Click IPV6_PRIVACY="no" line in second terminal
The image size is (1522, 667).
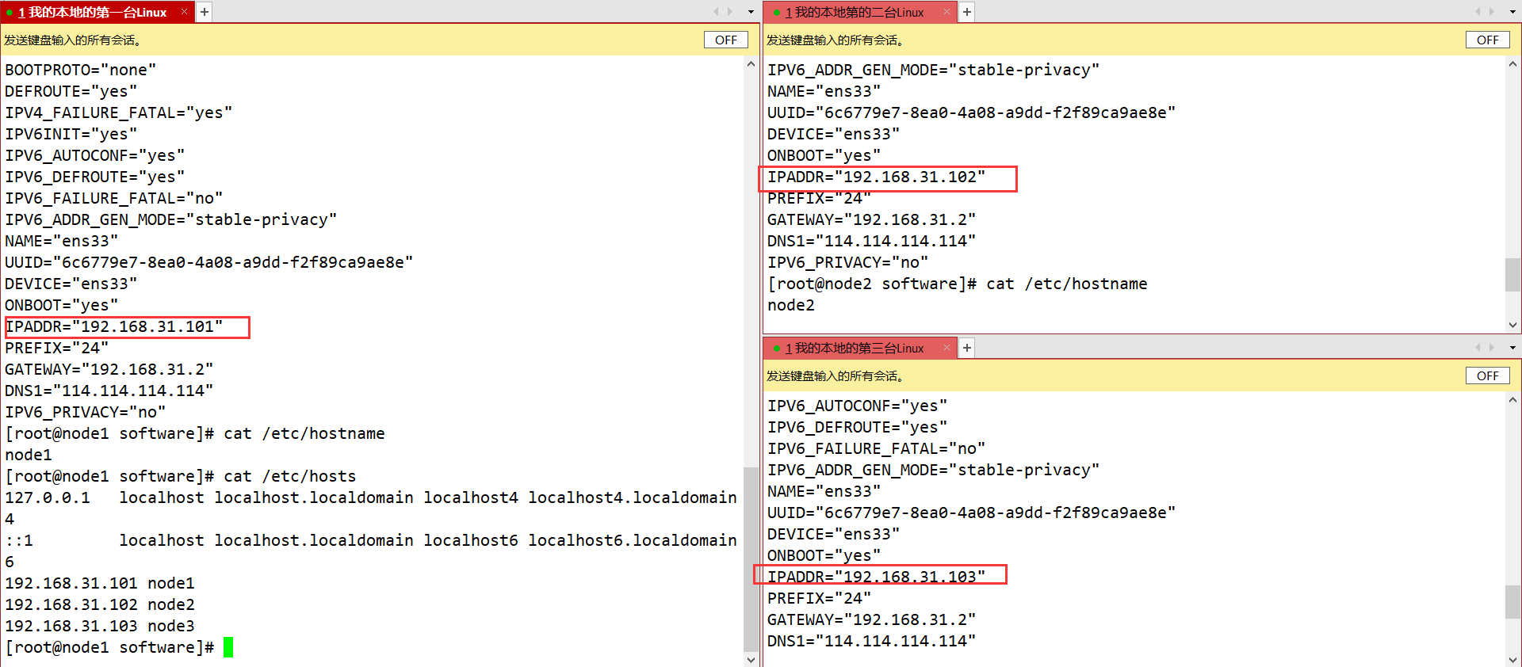point(847,262)
